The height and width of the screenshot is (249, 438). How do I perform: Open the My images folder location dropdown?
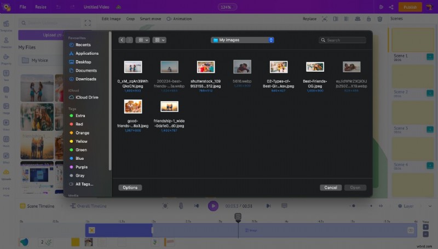coord(243,40)
